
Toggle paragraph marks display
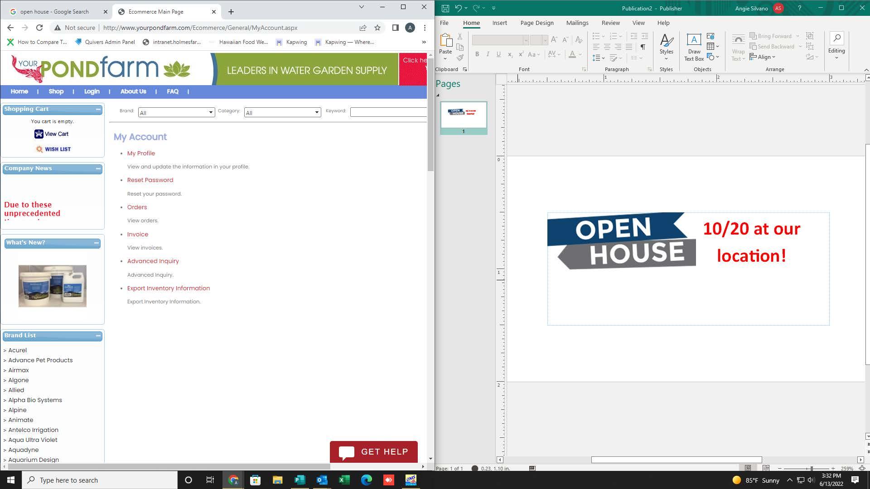(643, 47)
